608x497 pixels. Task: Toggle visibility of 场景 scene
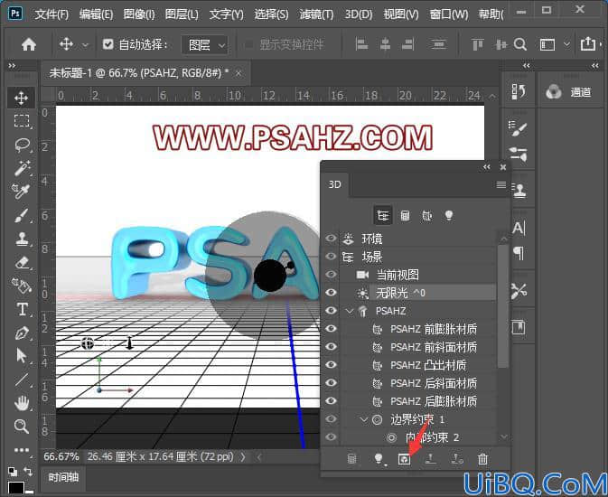click(x=331, y=256)
